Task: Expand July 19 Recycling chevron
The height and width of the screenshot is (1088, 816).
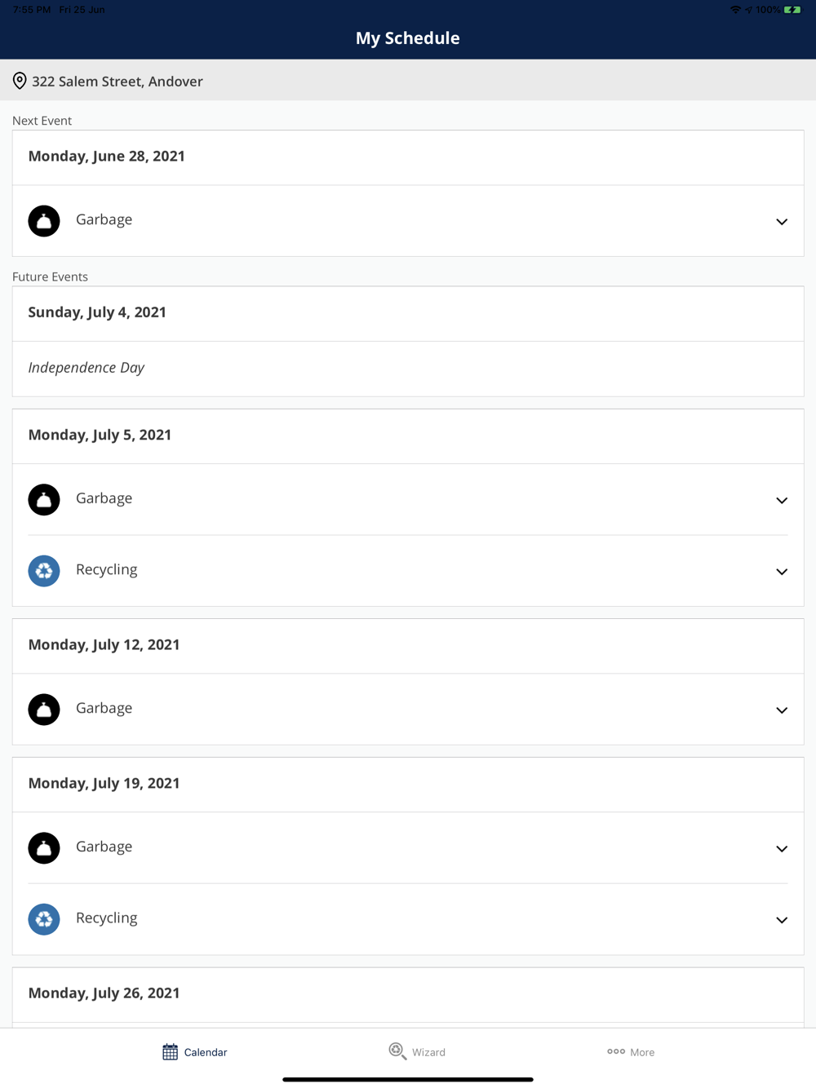Action: click(x=781, y=920)
